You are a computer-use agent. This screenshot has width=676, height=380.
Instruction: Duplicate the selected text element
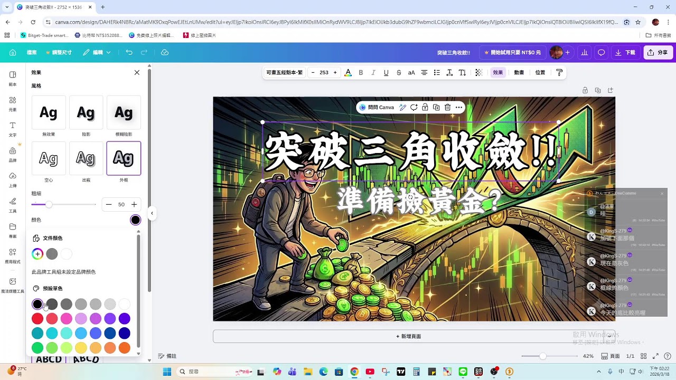tap(436, 107)
